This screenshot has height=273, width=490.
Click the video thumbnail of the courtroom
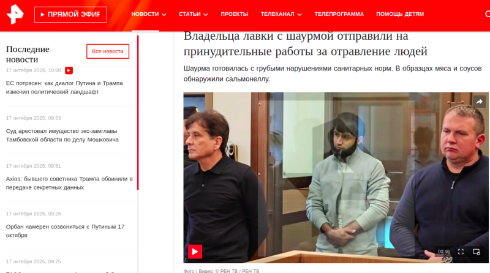point(336,178)
